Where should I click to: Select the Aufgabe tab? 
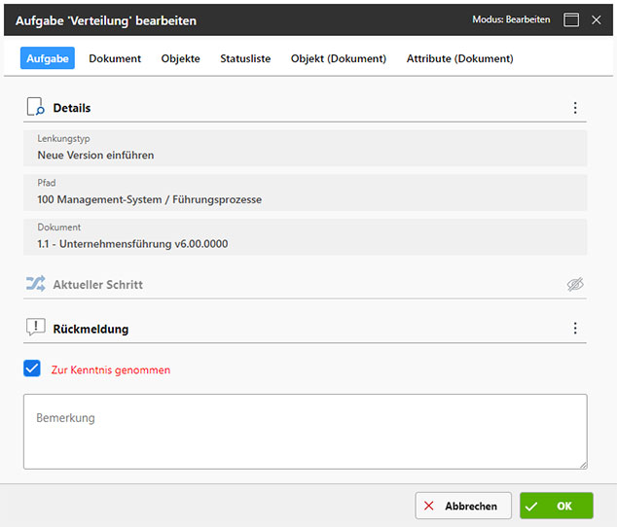click(x=47, y=58)
